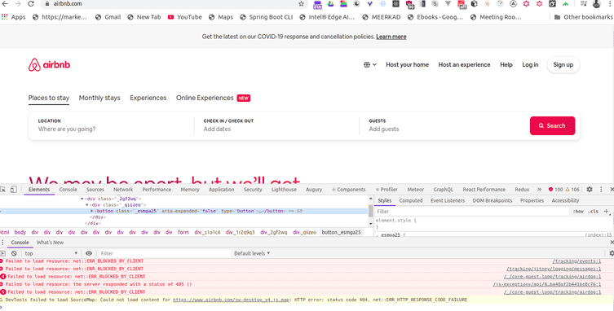Go forward with the browser arrow

click(18, 4)
